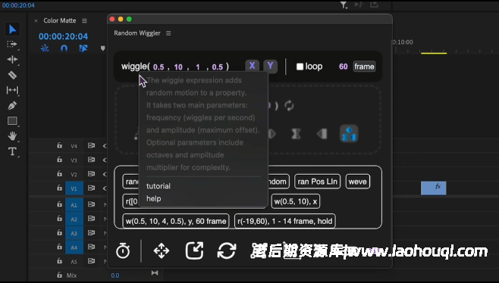Toggle the lock on track V2
Viewport: 499px width, 283px height.
point(59,174)
